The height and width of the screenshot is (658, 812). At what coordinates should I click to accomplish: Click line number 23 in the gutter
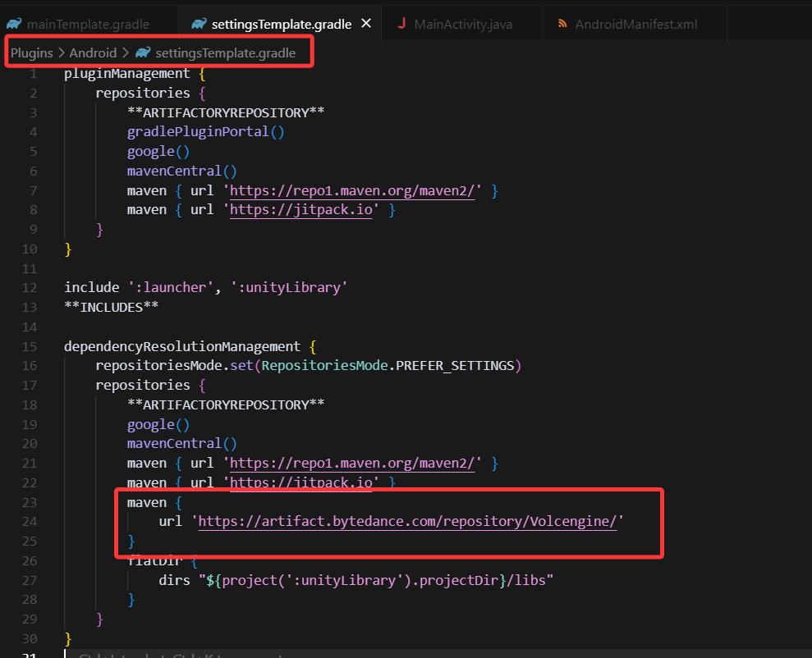pos(30,503)
